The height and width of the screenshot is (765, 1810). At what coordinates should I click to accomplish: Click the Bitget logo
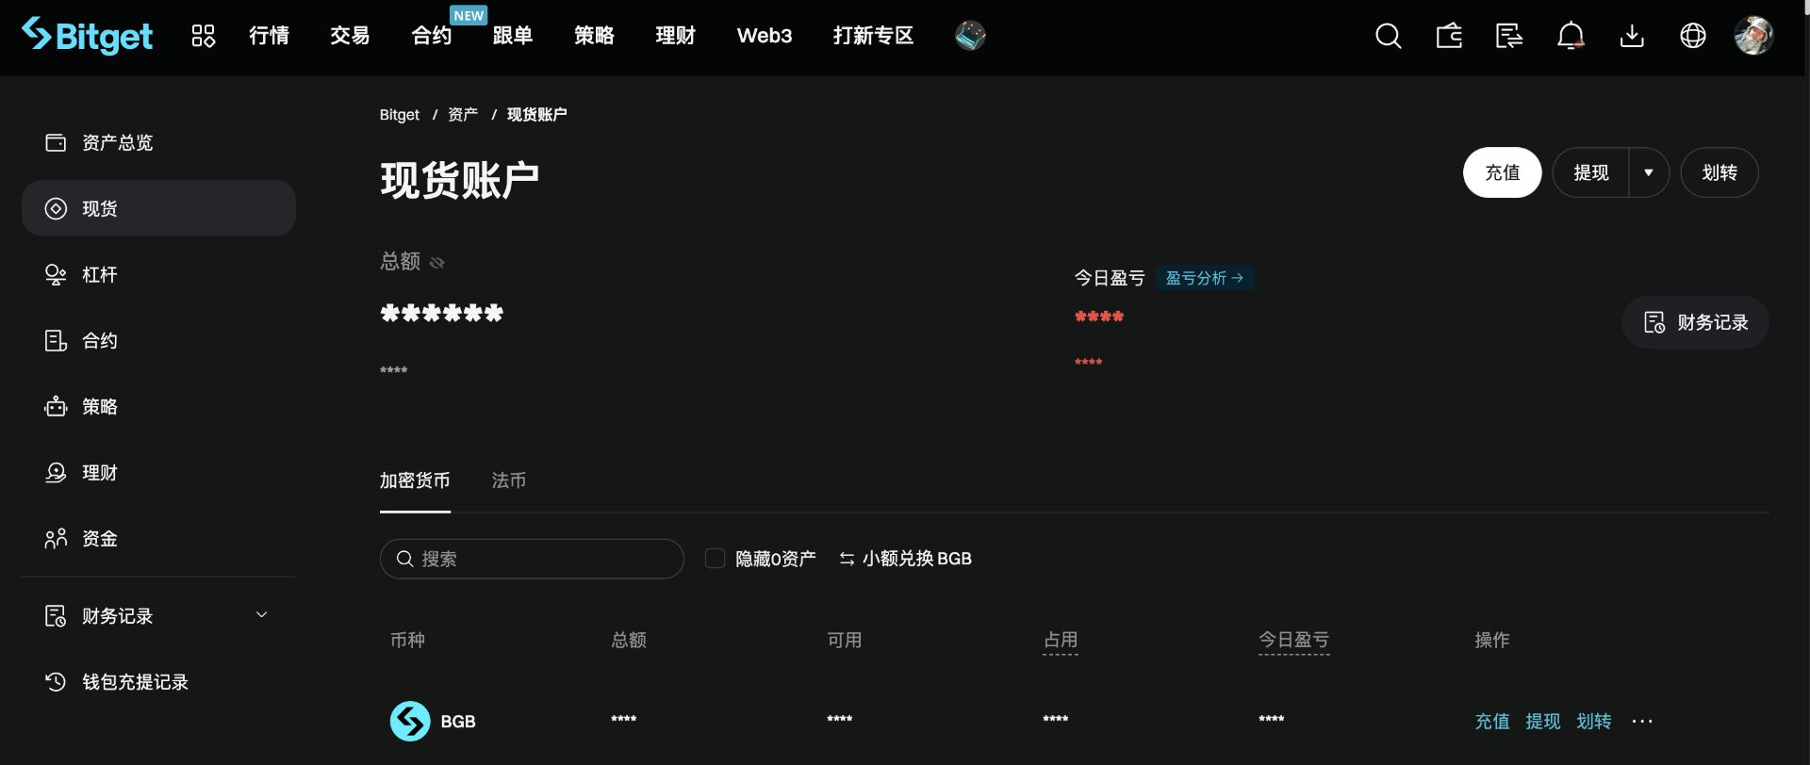coord(87,36)
